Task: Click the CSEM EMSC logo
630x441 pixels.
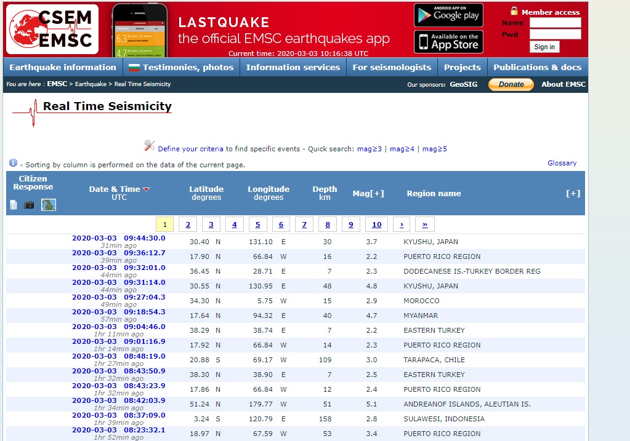Action: (x=52, y=29)
